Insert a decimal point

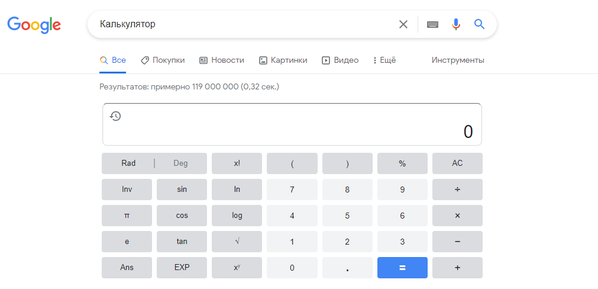pos(347,268)
